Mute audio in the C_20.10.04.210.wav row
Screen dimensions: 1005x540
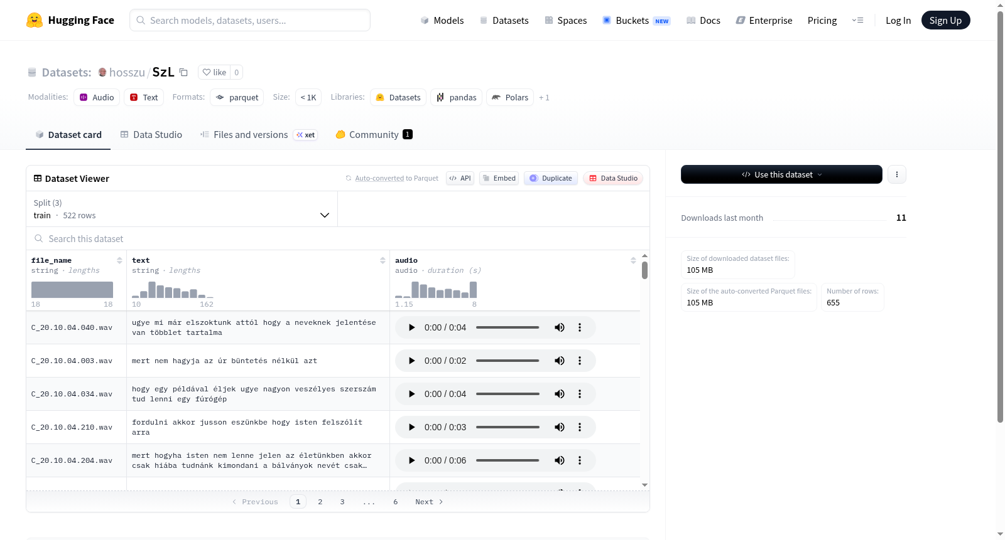[559, 427]
